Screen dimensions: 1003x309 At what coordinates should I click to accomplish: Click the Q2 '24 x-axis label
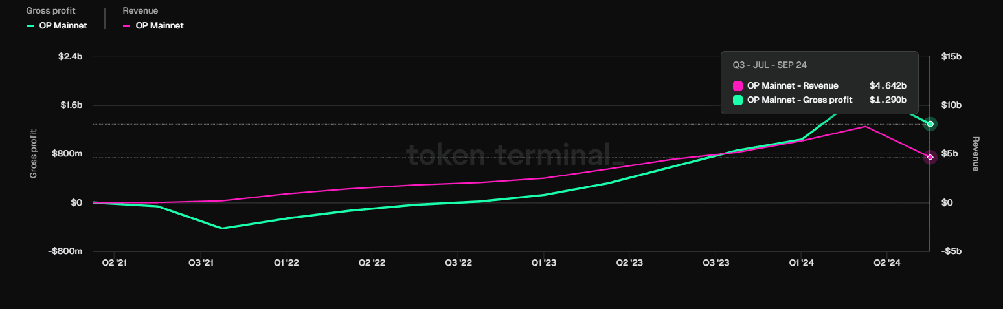pos(887,263)
